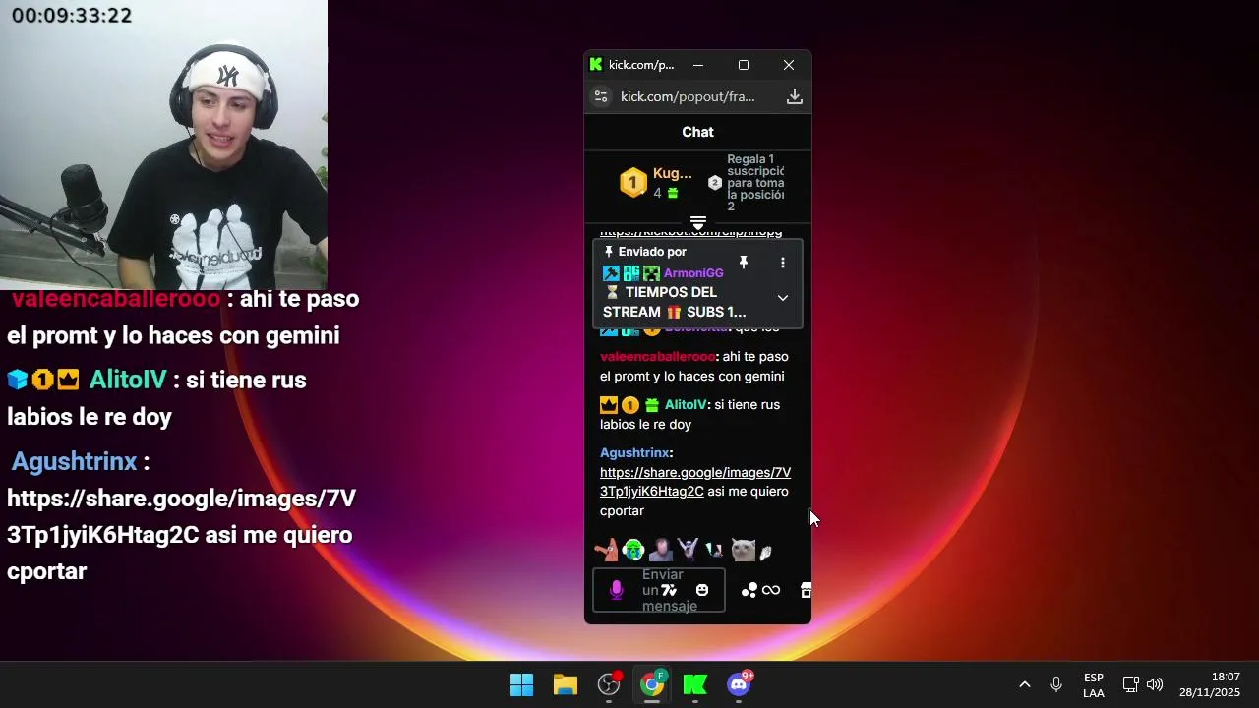This screenshot has height=708, width=1259.
Task: Open the Windows Start menu
Action: pos(521,684)
